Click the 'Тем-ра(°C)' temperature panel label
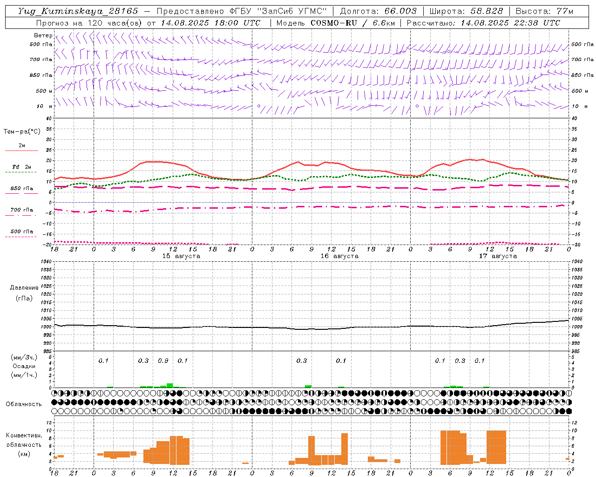 click(x=22, y=132)
